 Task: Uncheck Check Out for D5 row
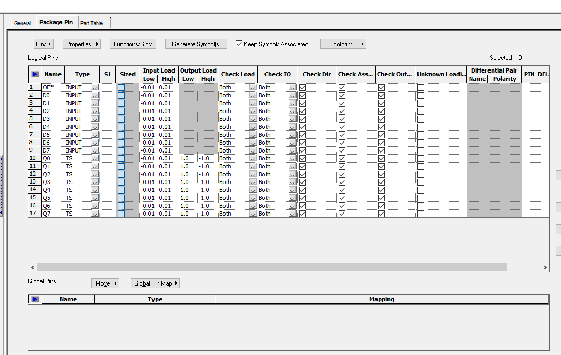click(x=381, y=135)
